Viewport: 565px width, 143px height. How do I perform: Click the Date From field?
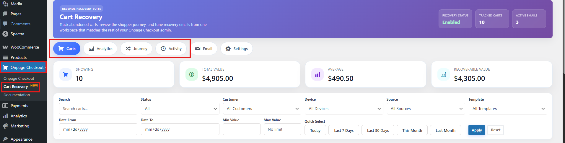point(98,129)
